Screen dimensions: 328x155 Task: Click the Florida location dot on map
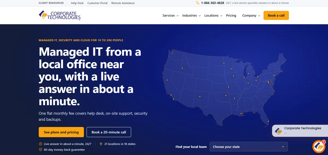pos(268,121)
